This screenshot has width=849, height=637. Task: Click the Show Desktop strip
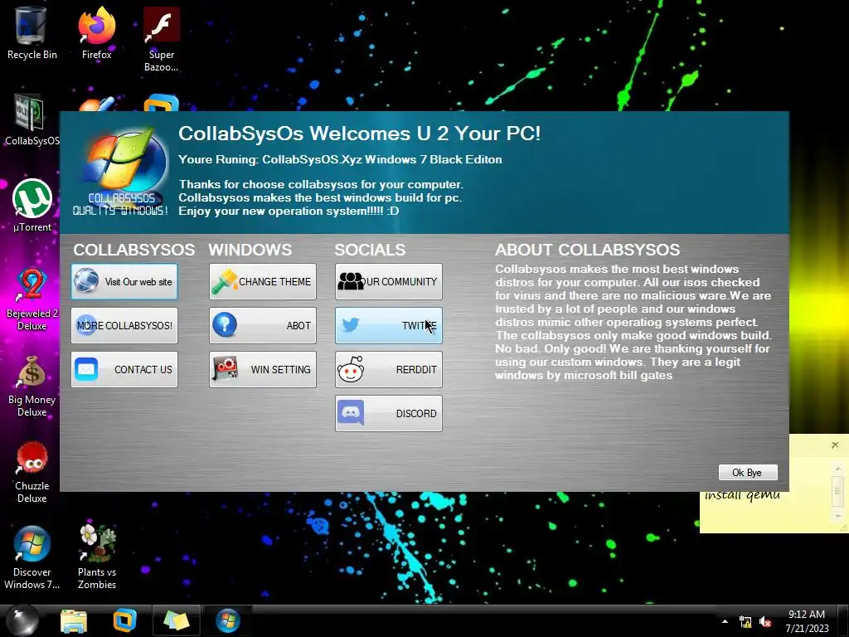pos(842,620)
